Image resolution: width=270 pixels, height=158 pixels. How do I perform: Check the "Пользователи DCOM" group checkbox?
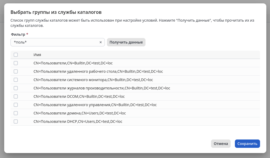pyautogui.click(x=16, y=96)
